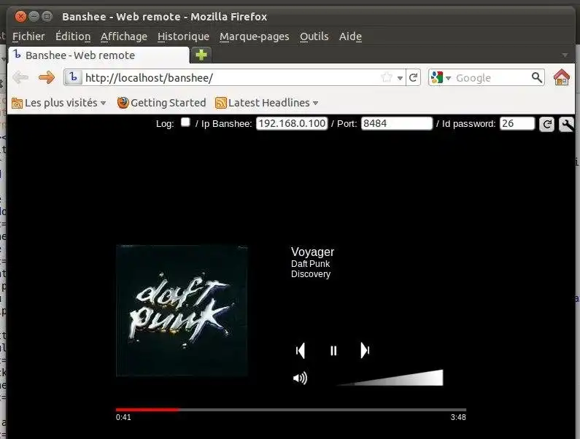Skip to the next track
Image resolution: width=580 pixels, height=439 pixels.
click(x=365, y=350)
